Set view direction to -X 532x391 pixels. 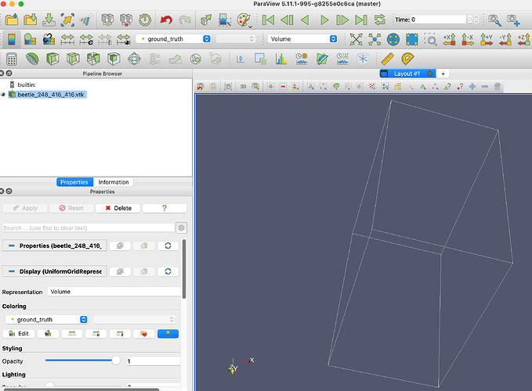468,39
